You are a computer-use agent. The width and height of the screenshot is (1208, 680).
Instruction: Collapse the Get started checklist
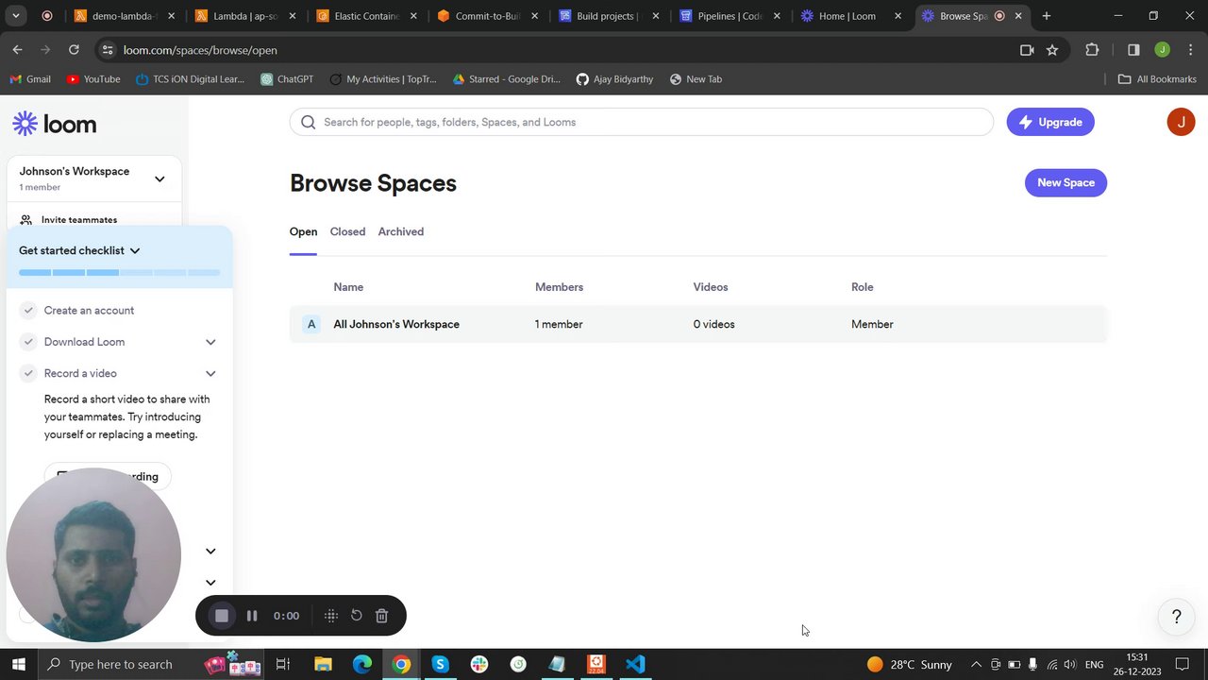click(135, 250)
